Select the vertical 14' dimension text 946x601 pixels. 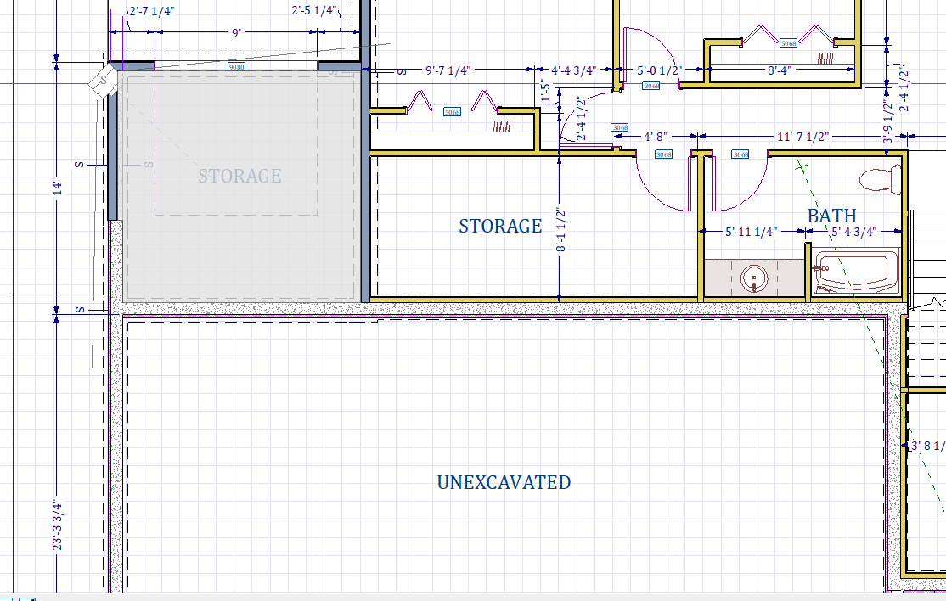coord(57,187)
